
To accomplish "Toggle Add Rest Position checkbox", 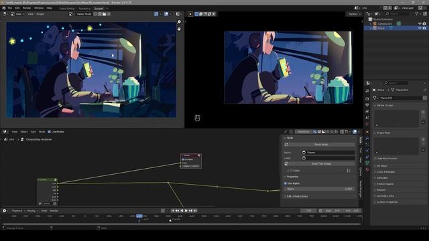I will (375, 159).
